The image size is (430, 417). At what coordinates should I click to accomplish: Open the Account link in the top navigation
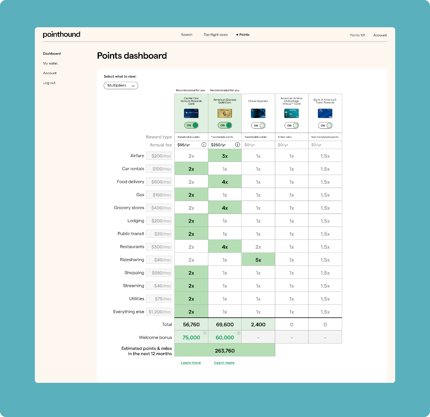point(380,35)
